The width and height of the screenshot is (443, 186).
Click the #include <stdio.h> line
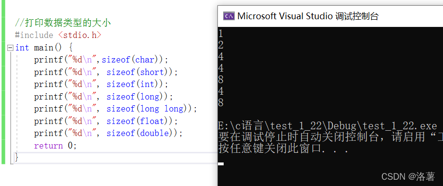pyautogui.click(x=58, y=35)
